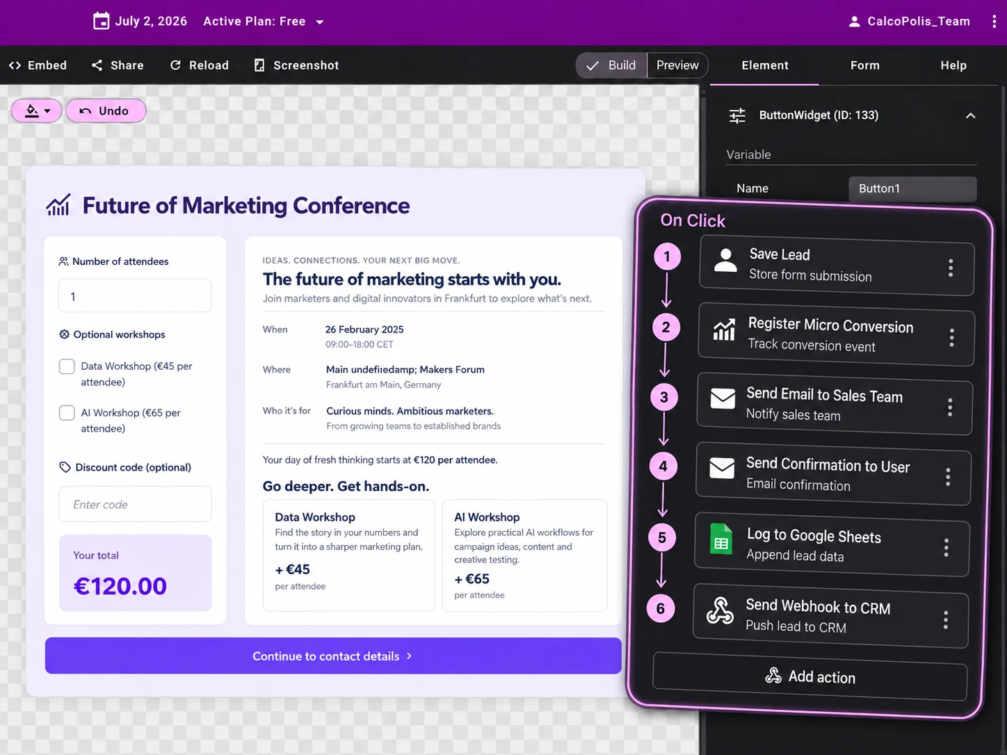Click the Enter code discount field
1007x755 pixels.
[x=135, y=504]
